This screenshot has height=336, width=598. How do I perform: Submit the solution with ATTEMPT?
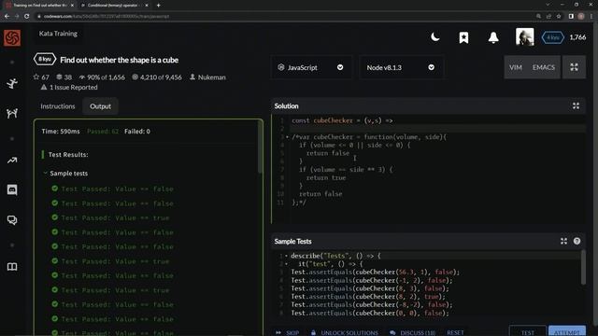coord(567,331)
